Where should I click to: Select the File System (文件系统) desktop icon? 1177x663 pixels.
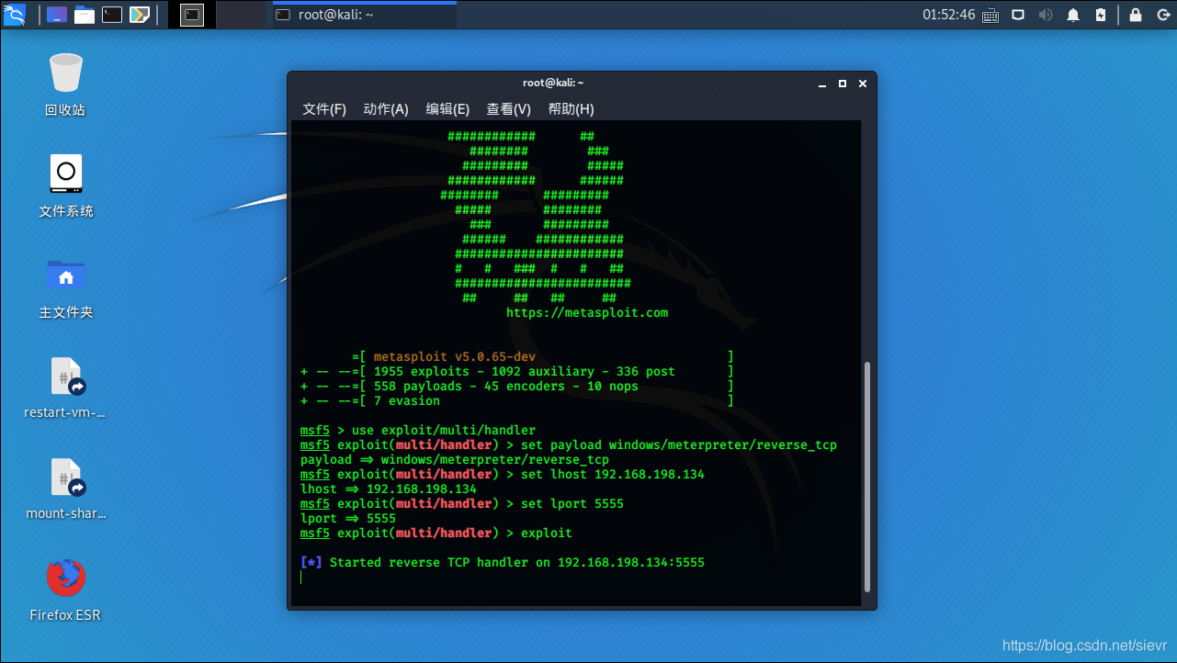click(65, 185)
